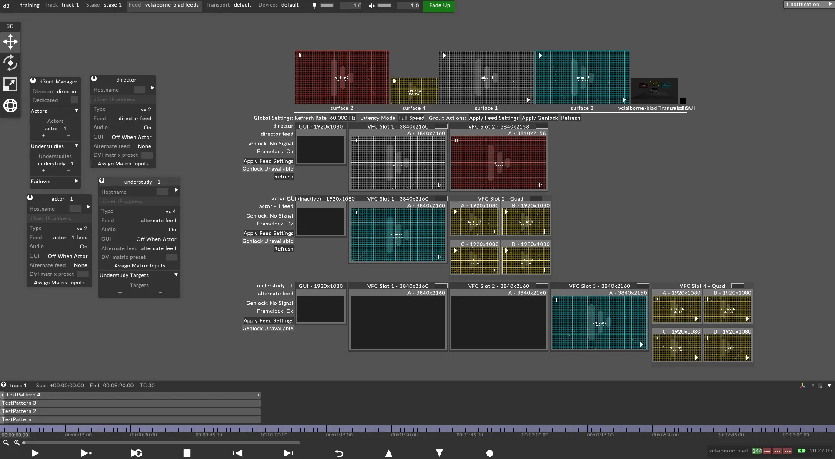Toggle the director VFC Slot 1 checkbox
The height and width of the screenshot is (459, 835).
coord(441,126)
